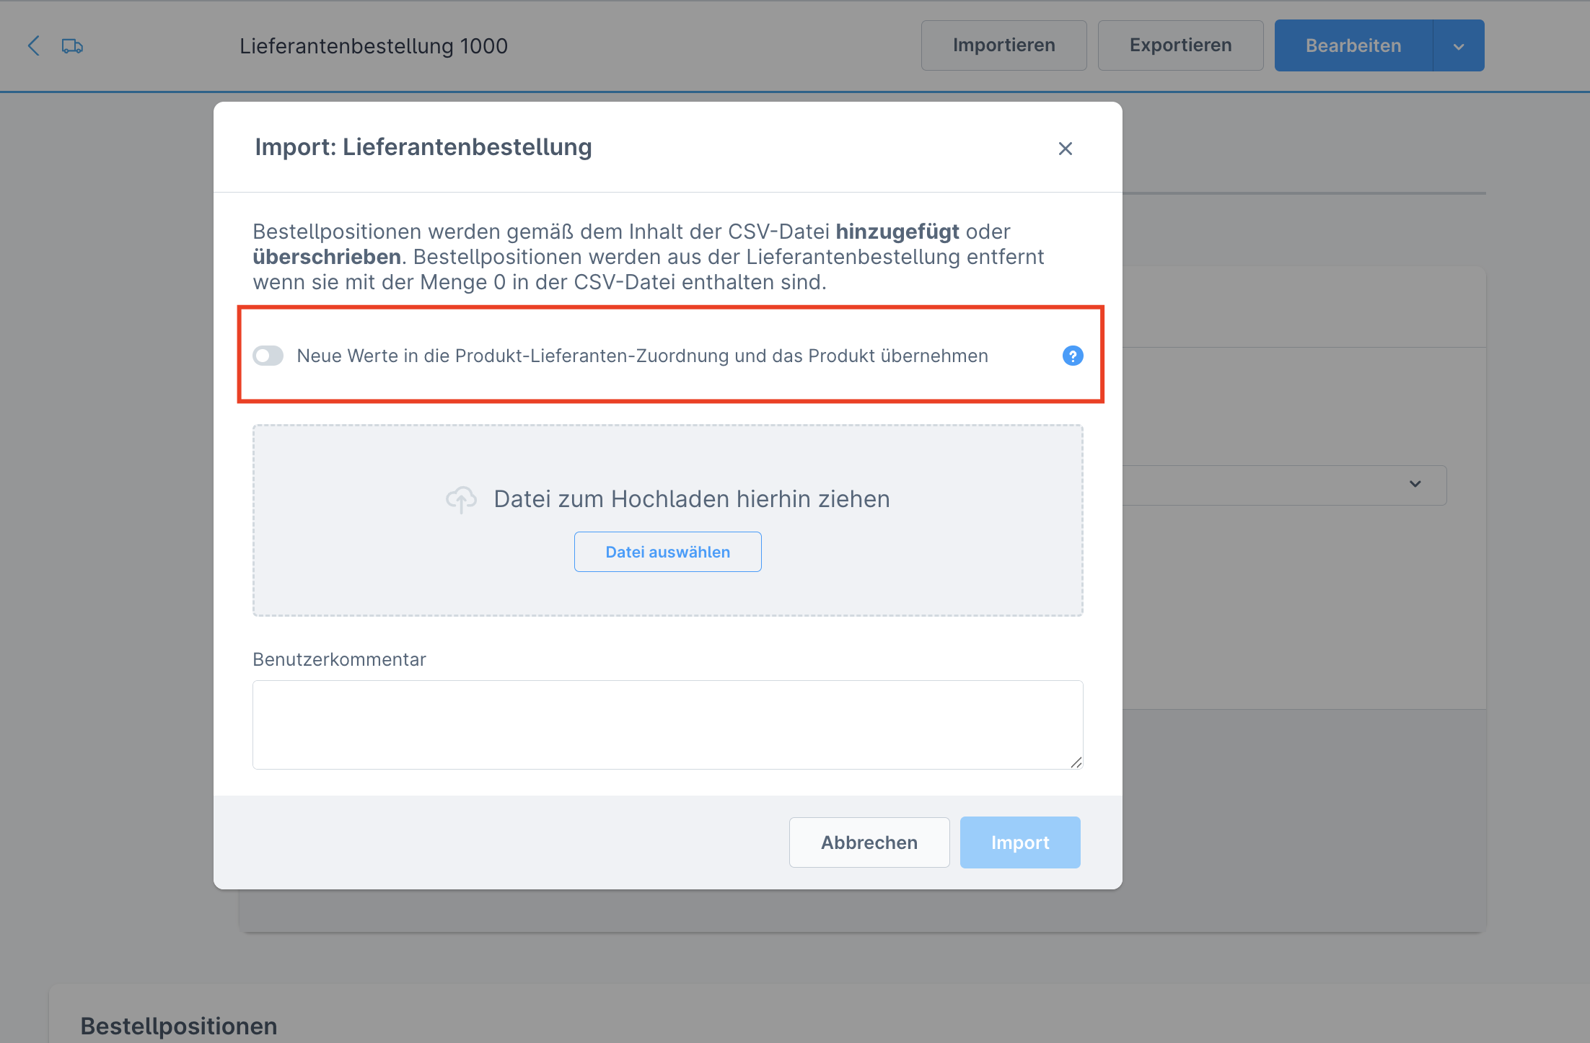The width and height of the screenshot is (1590, 1043).
Task: Click the Exportieren button
Action: point(1180,45)
